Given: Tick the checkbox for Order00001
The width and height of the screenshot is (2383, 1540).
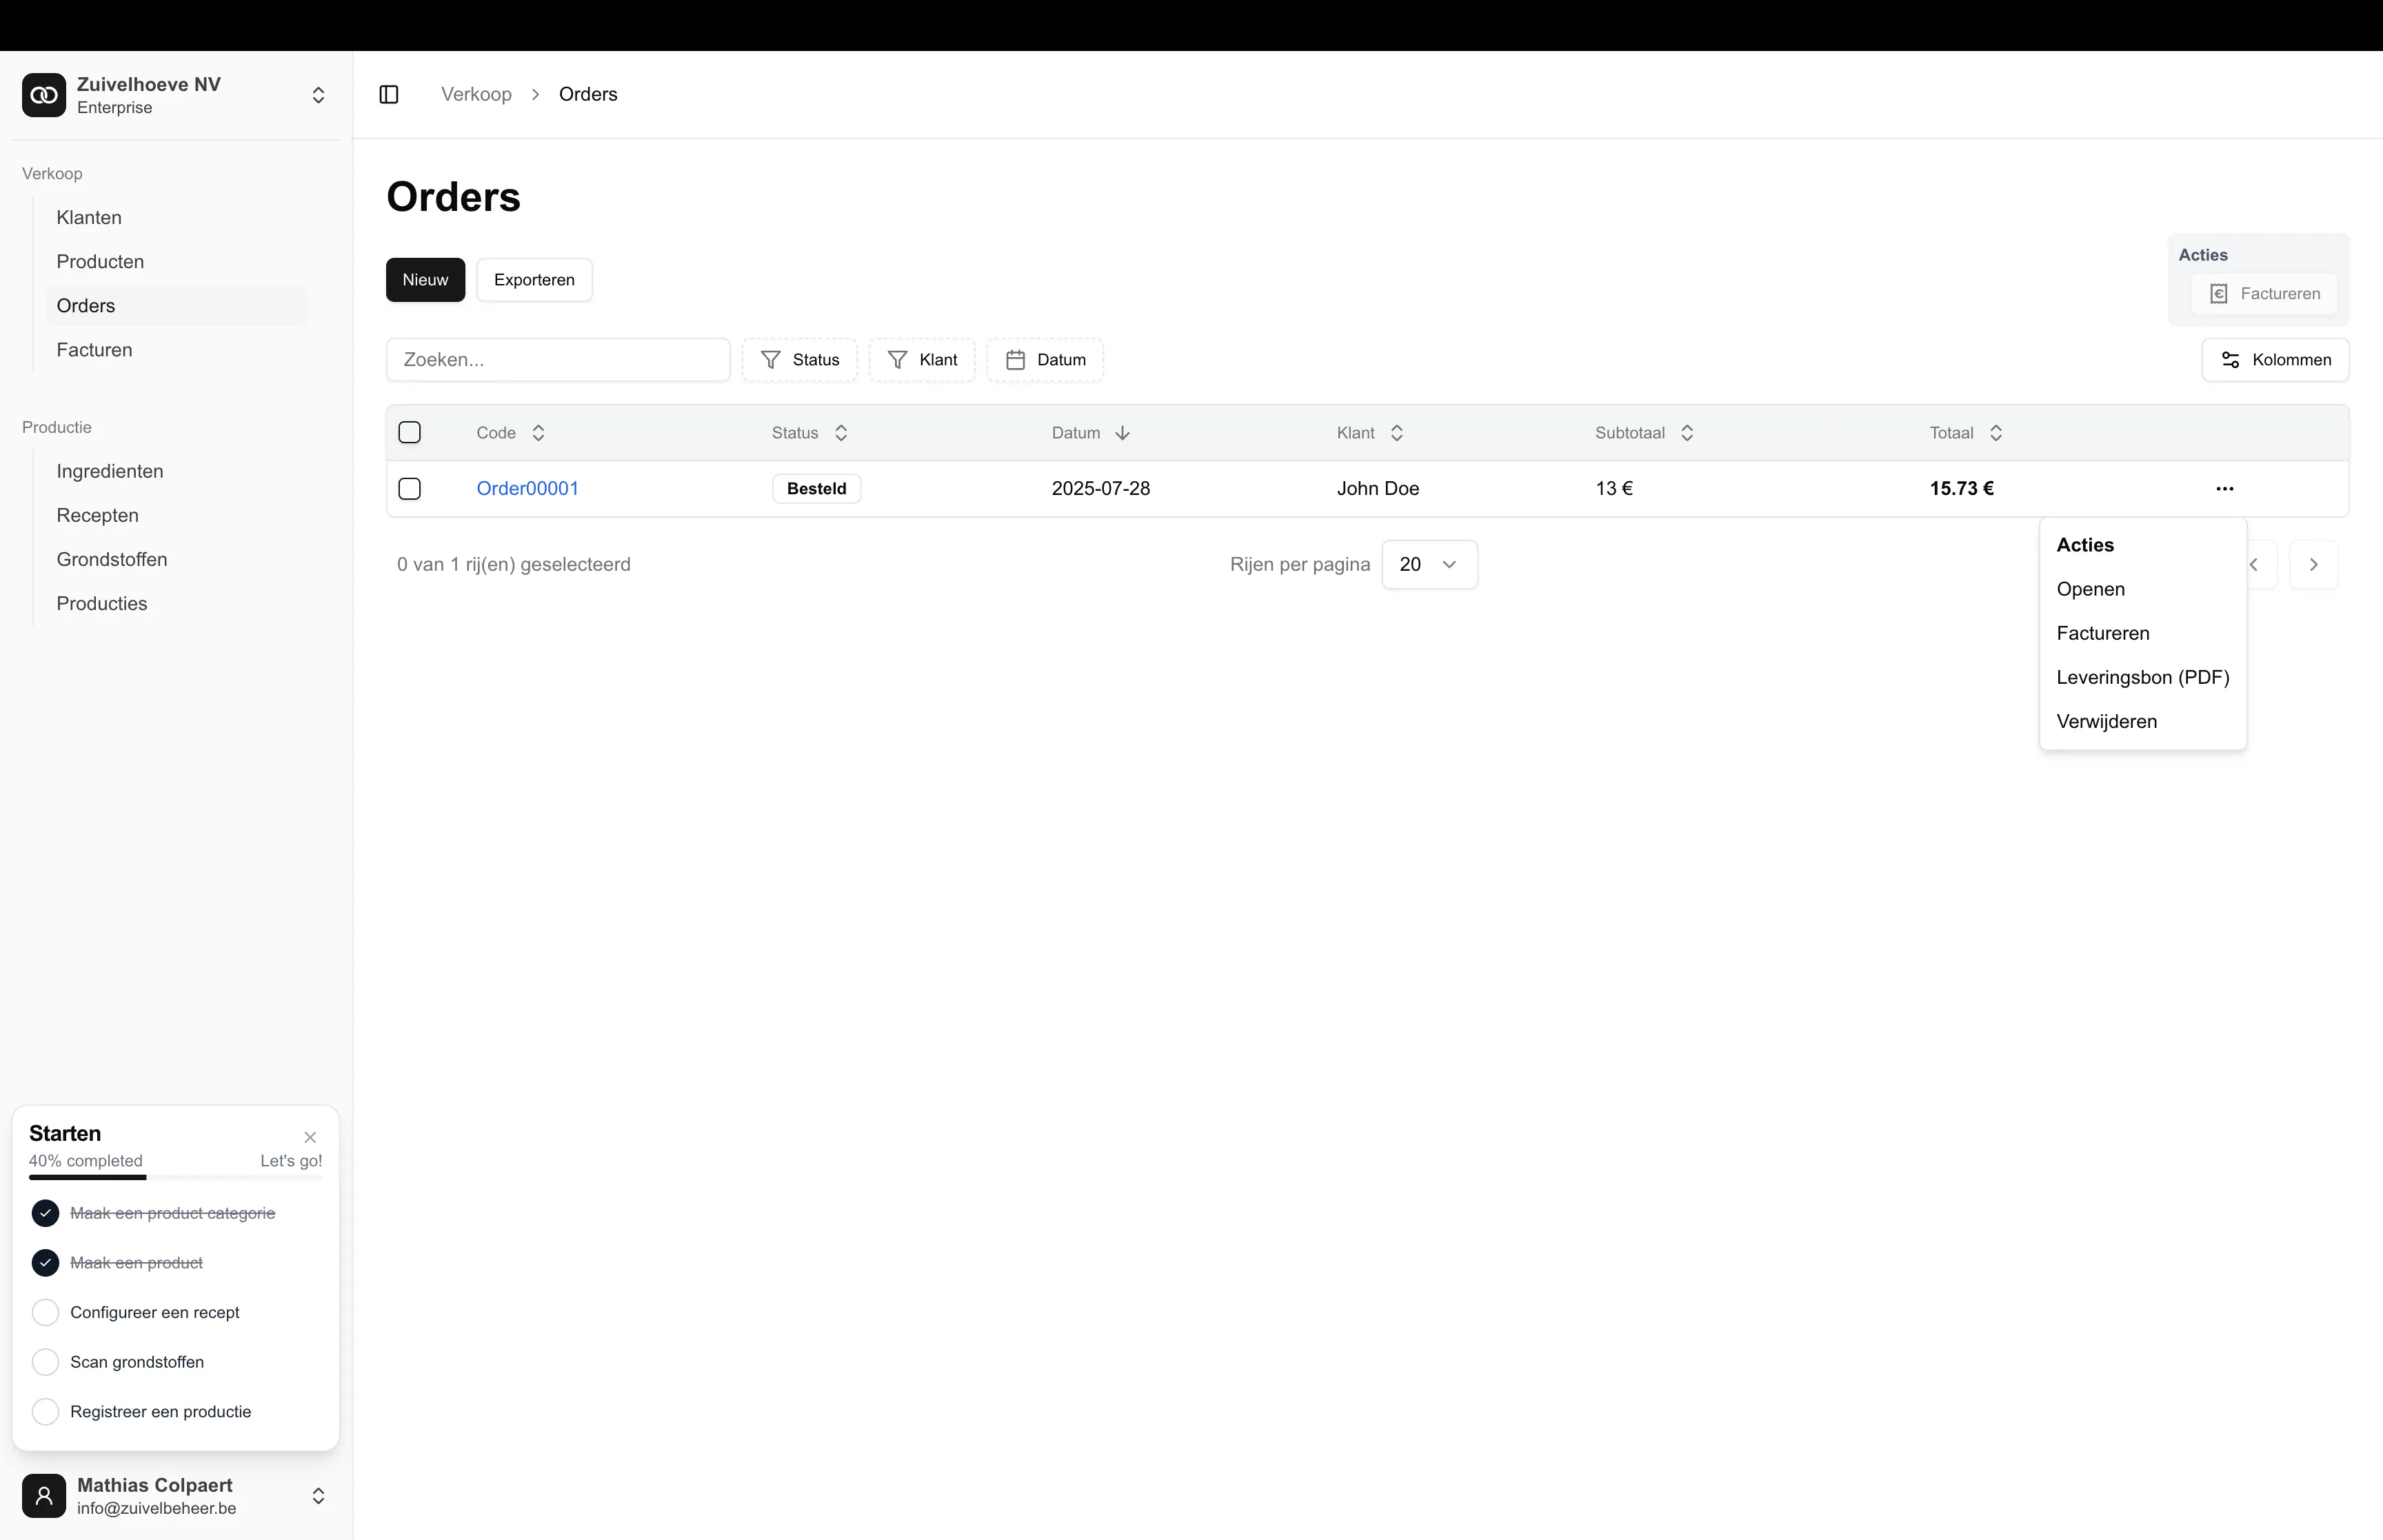Looking at the screenshot, I should pyautogui.click(x=409, y=488).
